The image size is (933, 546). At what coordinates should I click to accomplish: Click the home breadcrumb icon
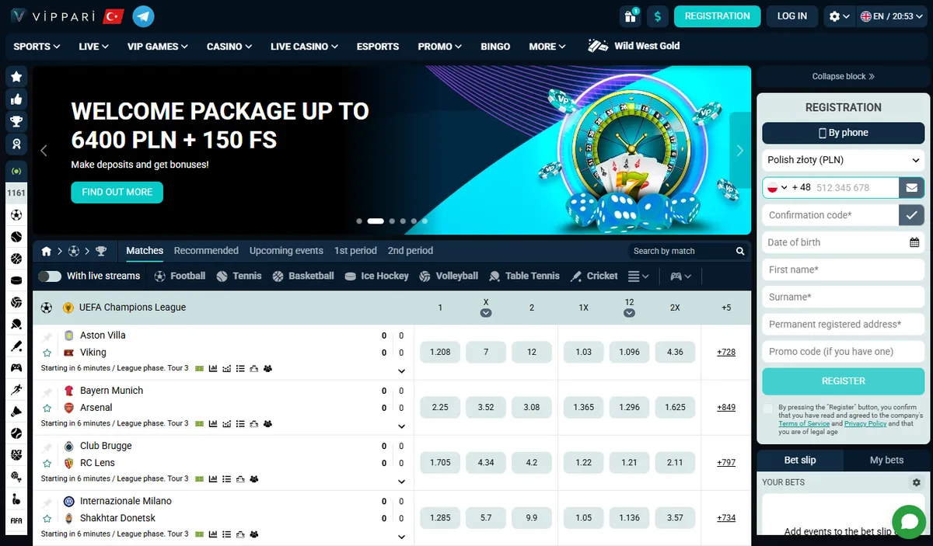pos(47,251)
